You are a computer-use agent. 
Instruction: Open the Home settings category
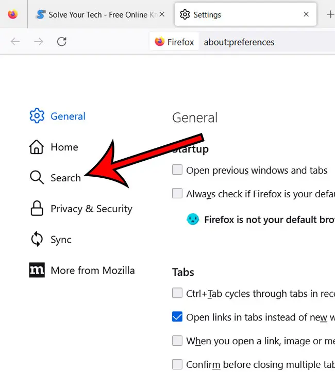point(64,147)
